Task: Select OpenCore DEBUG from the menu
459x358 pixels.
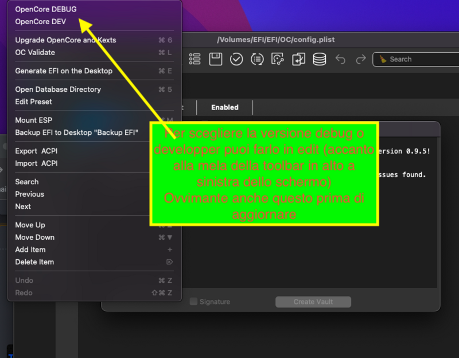Action: [x=45, y=9]
